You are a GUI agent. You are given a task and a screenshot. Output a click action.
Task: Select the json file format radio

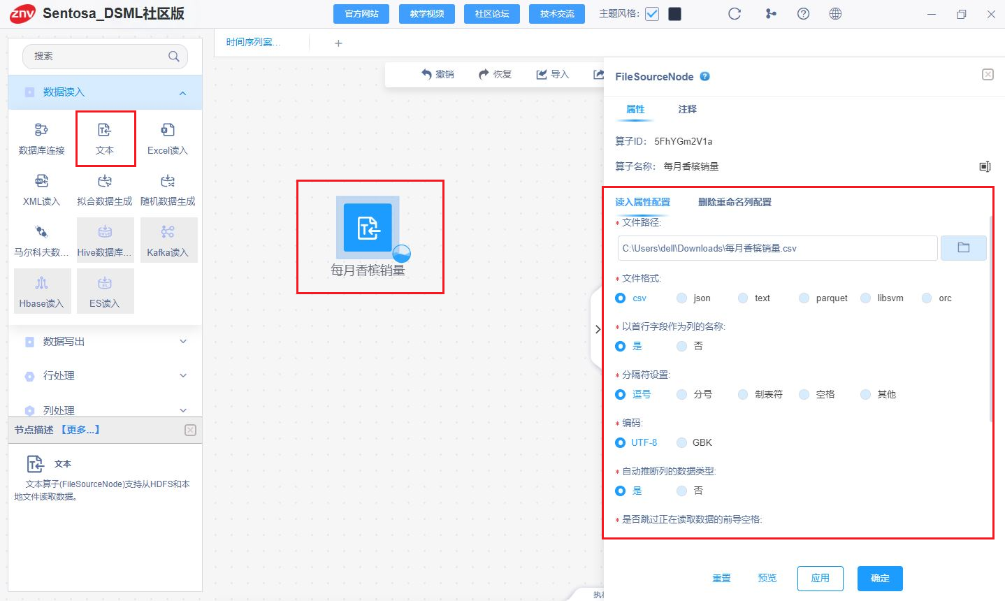(682, 298)
